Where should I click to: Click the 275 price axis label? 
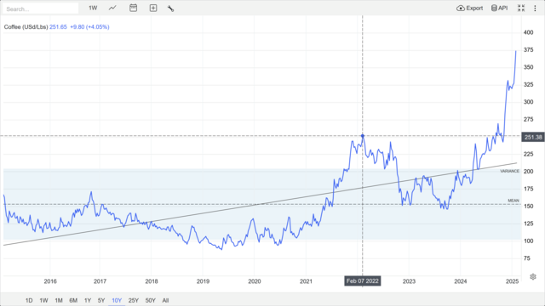pos(528,119)
